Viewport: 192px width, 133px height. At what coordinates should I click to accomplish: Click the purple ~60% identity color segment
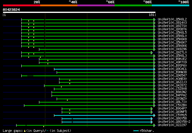[96, 5]
